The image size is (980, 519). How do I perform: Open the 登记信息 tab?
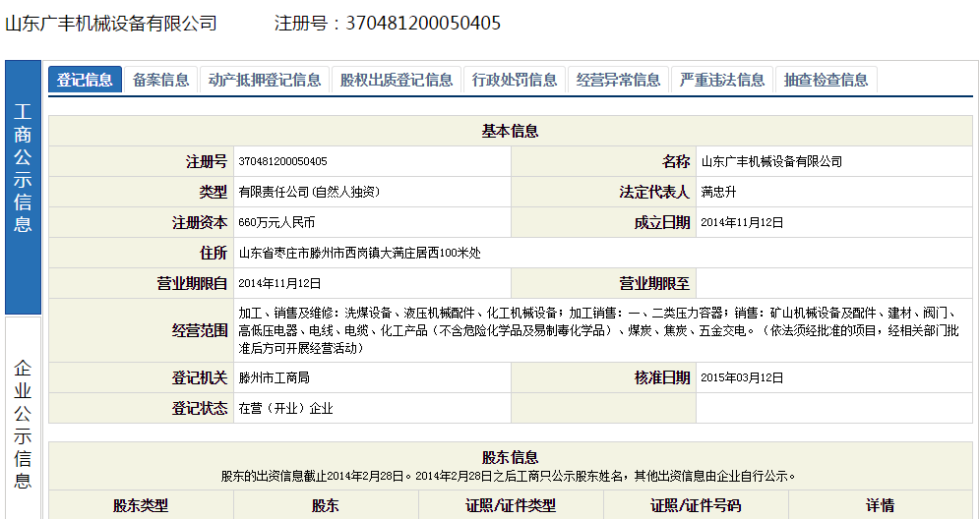(x=85, y=80)
